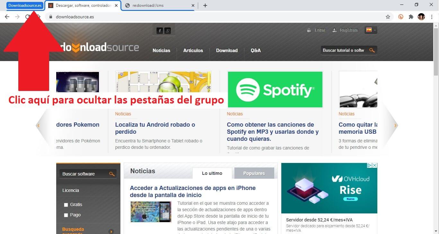Click the Buscar software magnifier icon
The height and width of the screenshot is (234, 439).
pyautogui.click(x=112, y=174)
